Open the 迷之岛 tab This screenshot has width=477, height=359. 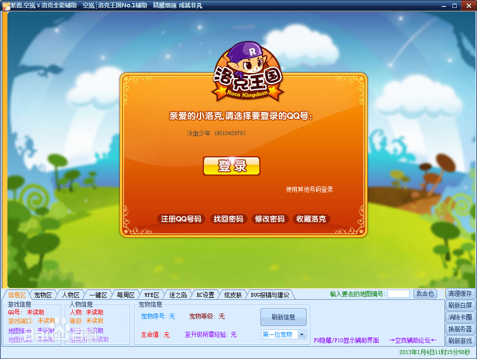(177, 294)
